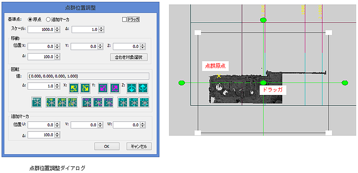Increase 位置 X value with spinner up arrow

tap(57, 45)
